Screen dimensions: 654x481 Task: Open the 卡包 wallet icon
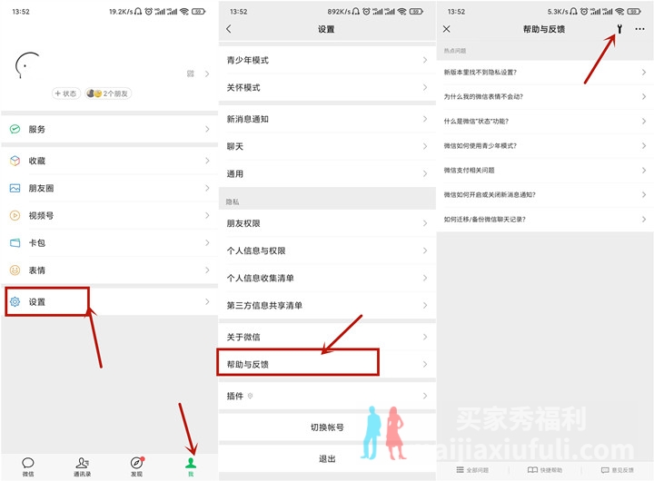coord(15,242)
